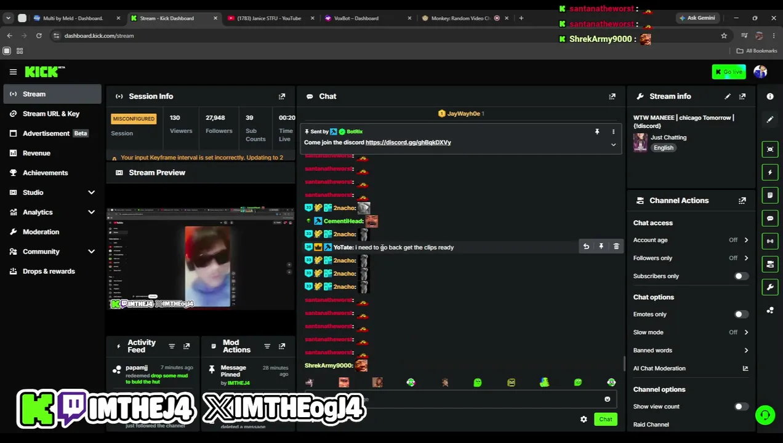783x443 pixels.
Task: Toggle mod actions document icon in right toolbar
Action: click(770, 195)
